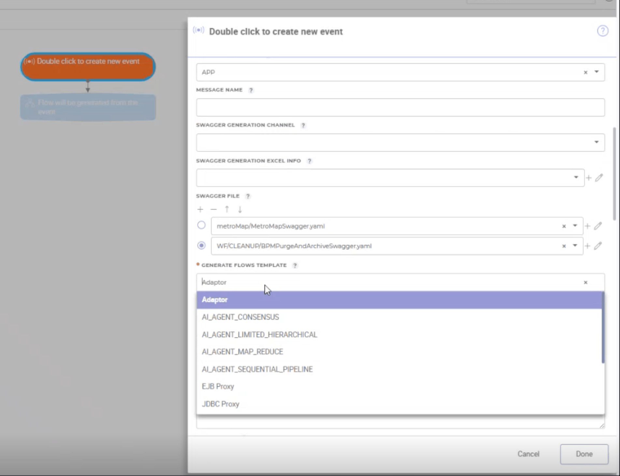Move selected Swagger file up
Image resolution: width=620 pixels, height=476 pixels.
tap(227, 209)
